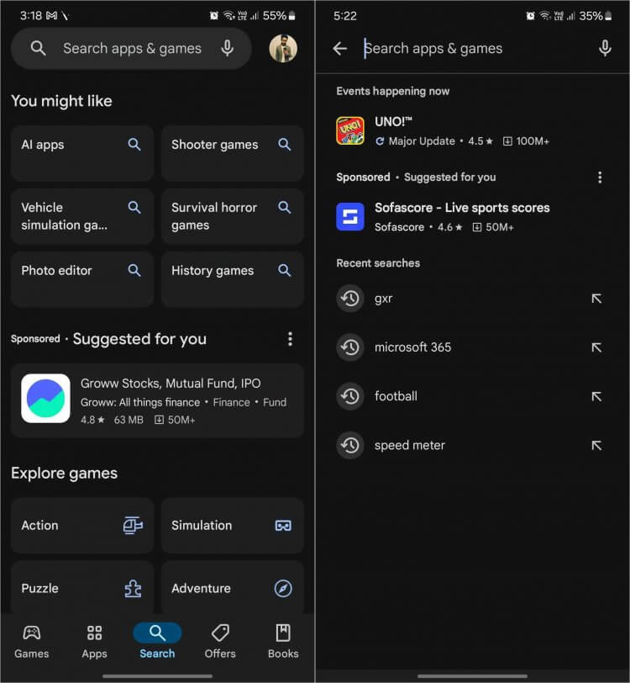The width and height of the screenshot is (630, 683).
Task: Select recent search speed meter
Action: click(472, 445)
